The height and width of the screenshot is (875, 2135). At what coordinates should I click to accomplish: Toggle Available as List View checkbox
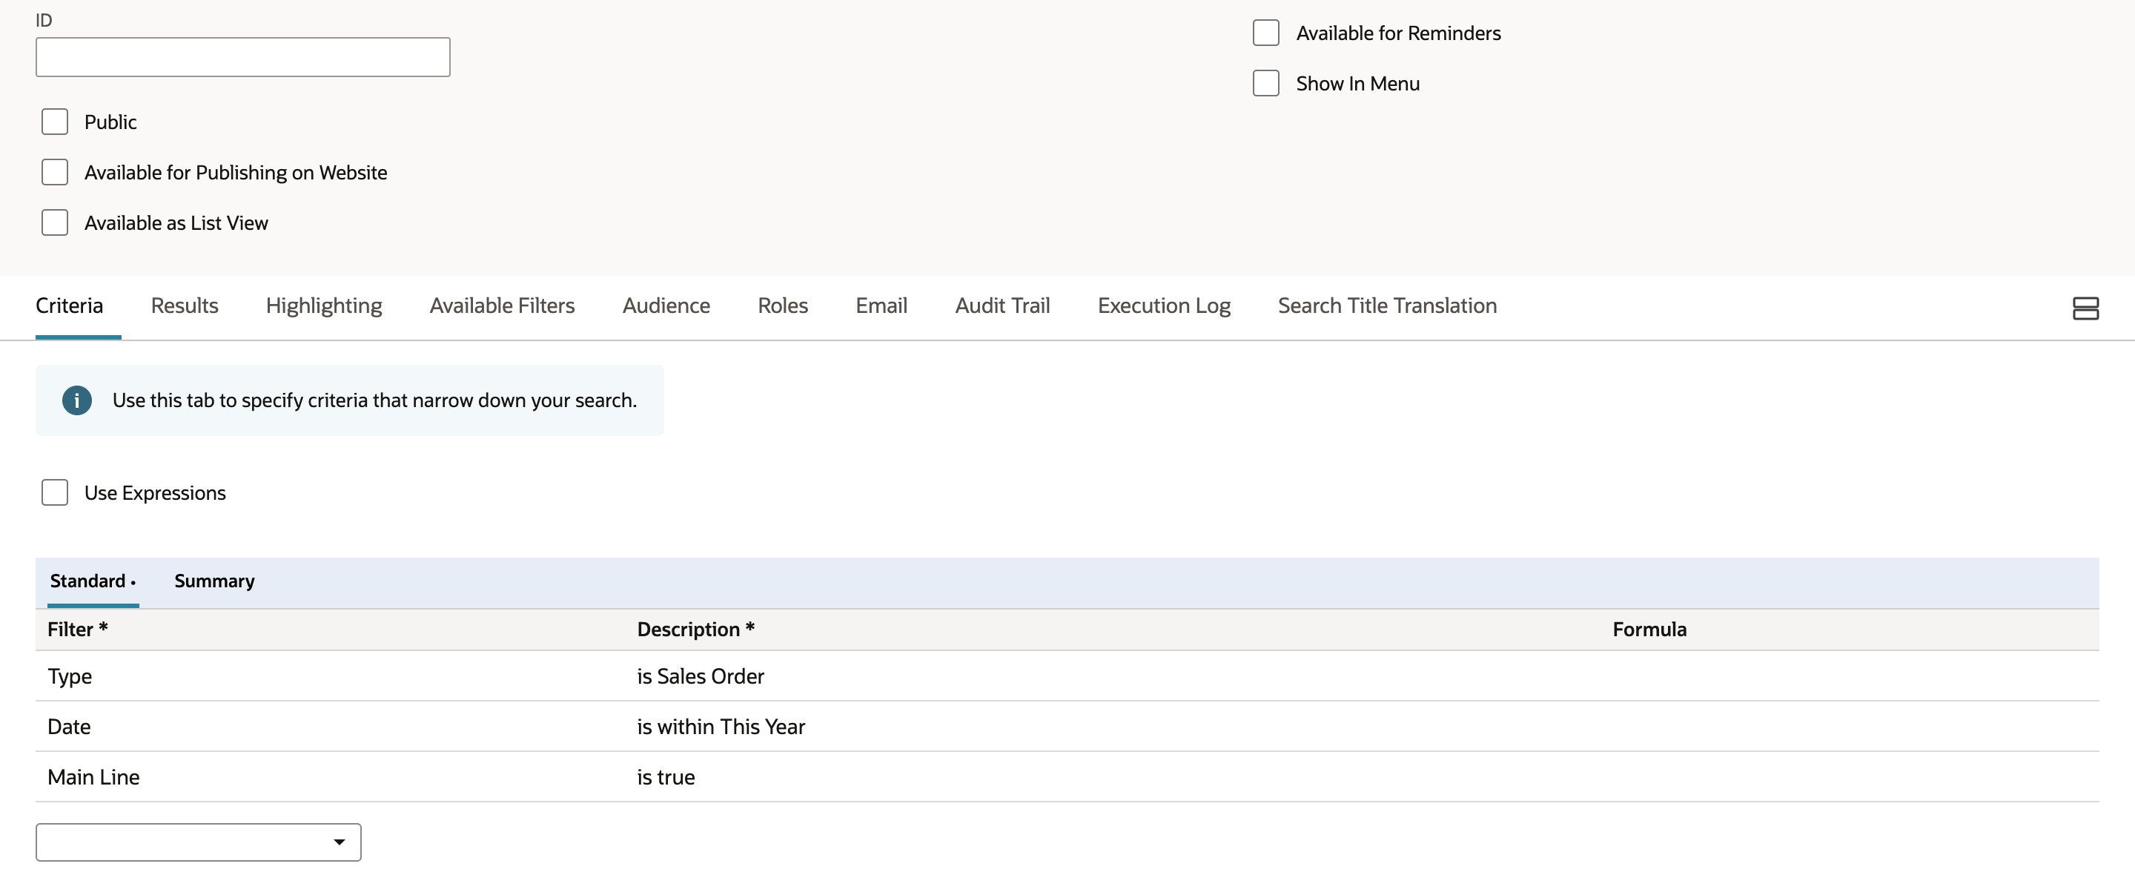pyautogui.click(x=55, y=223)
